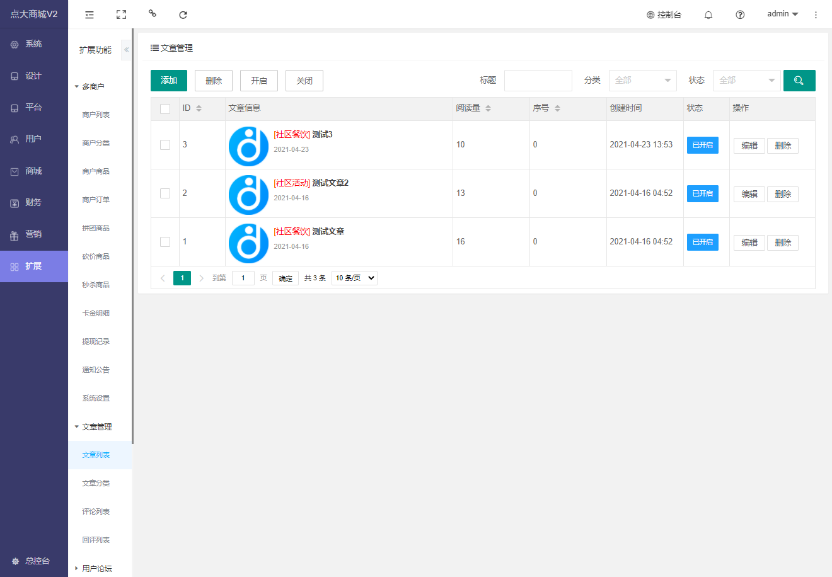
Task: Click the green search magnifier button
Action: (x=799, y=81)
